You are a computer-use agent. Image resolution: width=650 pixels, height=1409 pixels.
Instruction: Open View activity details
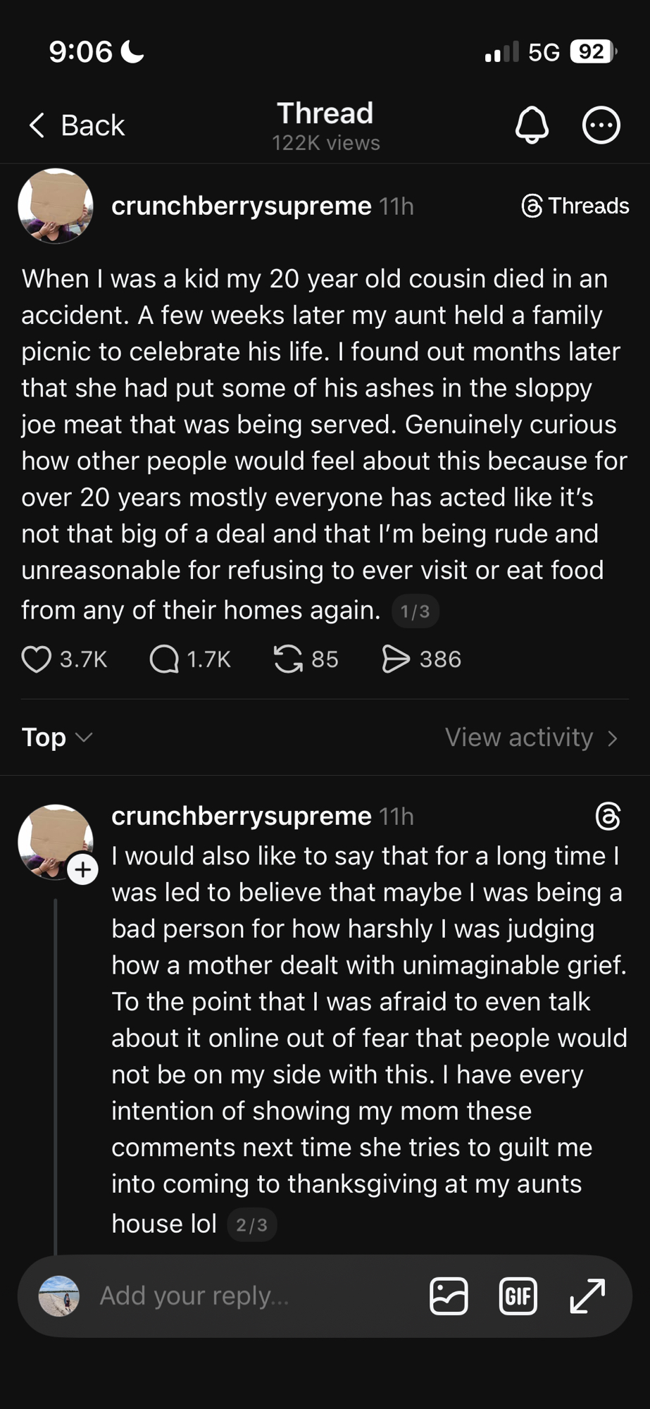pyautogui.click(x=532, y=738)
